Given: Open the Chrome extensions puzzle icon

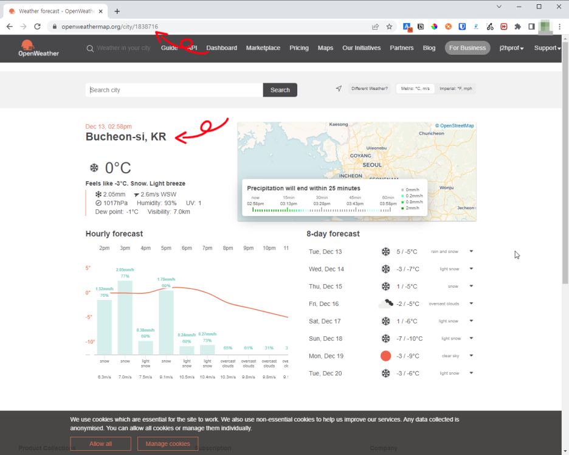Looking at the screenshot, I should tap(518, 27).
